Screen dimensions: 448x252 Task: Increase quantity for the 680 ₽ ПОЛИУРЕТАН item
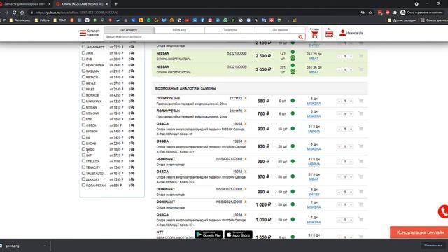[351, 101]
